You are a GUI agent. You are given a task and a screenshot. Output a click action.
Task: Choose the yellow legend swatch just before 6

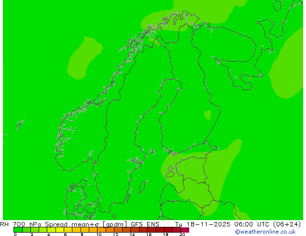tap(60, 230)
